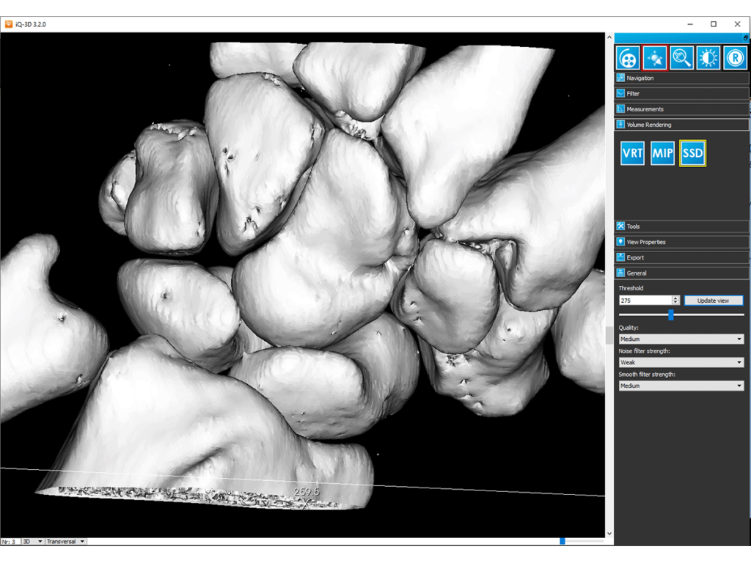Expand the View Properties panel
This screenshot has height=563, width=751.
(x=681, y=242)
